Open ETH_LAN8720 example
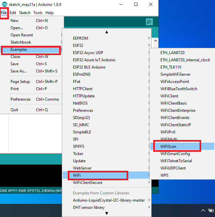215x217 pixels. point(182,53)
